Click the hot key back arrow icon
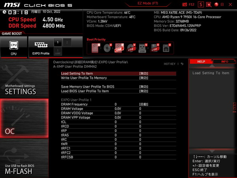 [182, 64]
